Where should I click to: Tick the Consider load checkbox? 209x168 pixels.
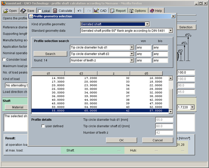(x=4, y=60)
